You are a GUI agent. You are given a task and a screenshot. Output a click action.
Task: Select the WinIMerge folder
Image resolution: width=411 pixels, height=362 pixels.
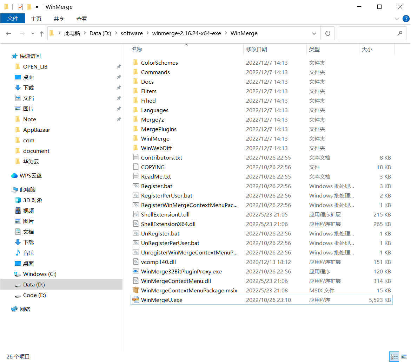tap(155, 138)
